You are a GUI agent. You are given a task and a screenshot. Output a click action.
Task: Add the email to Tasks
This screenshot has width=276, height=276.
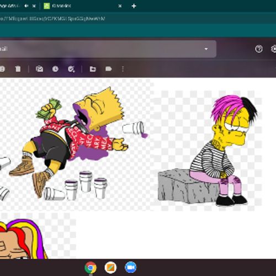[71, 69]
